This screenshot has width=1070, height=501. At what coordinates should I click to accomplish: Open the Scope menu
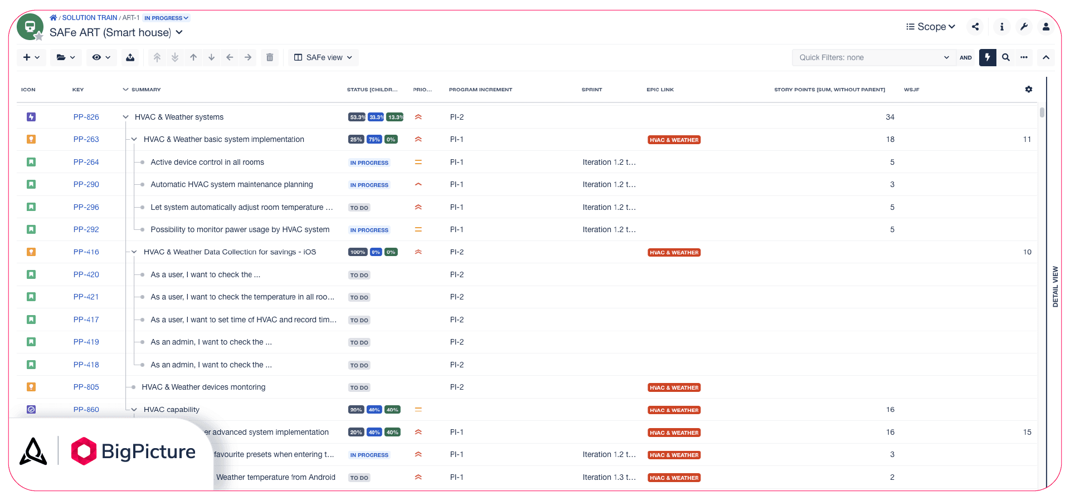tap(931, 27)
